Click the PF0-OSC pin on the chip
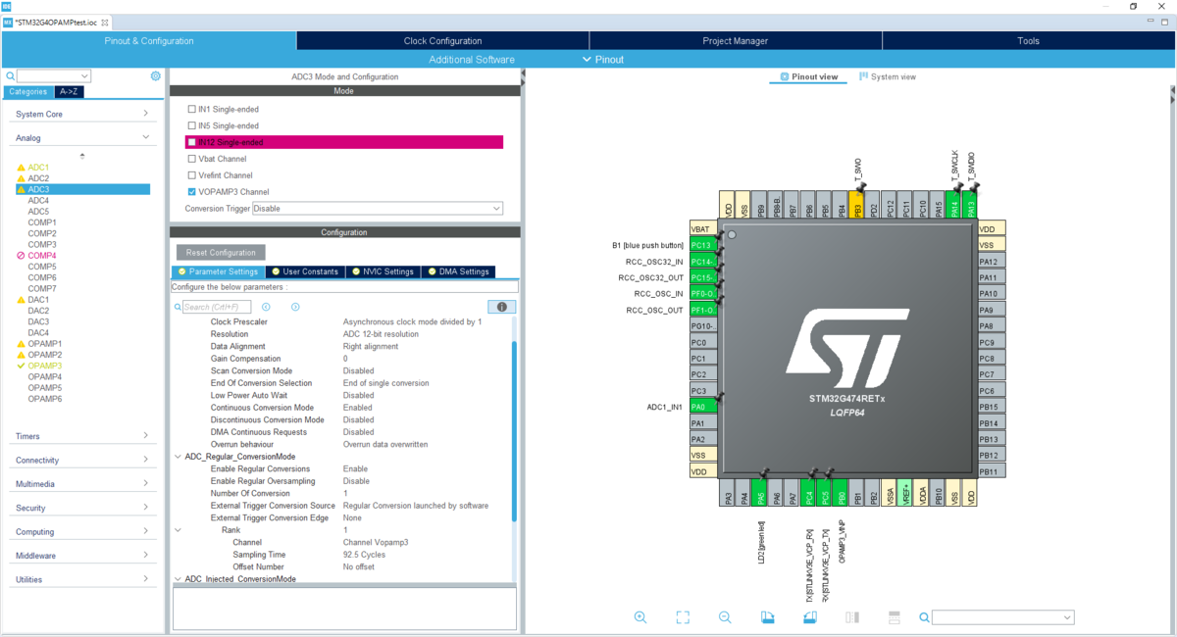 pos(702,294)
